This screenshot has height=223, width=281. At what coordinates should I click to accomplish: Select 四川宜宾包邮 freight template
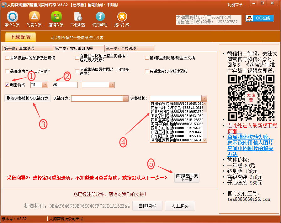(x=177, y=120)
